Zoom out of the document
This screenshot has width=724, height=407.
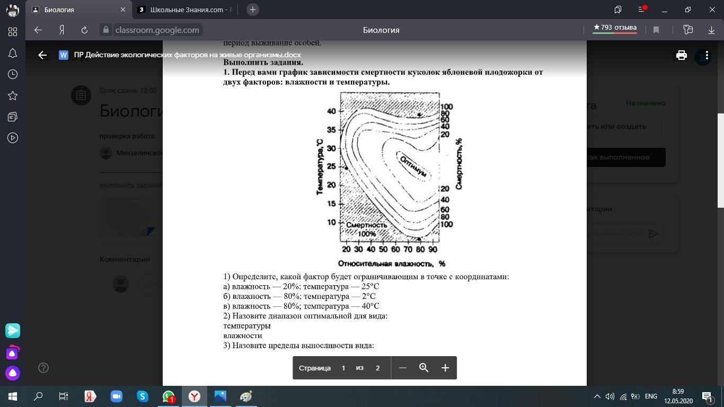pyautogui.click(x=403, y=368)
